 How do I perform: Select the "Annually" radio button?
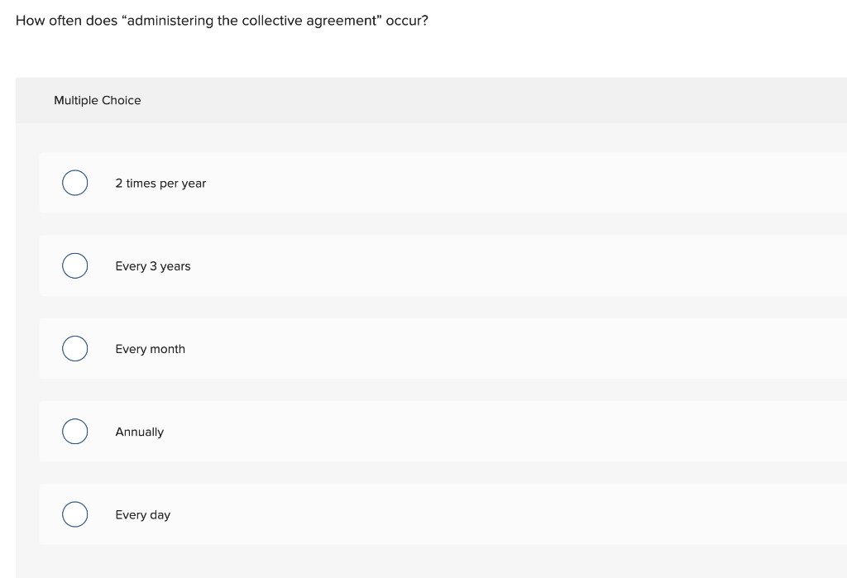pyautogui.click(x=74, y=431)
